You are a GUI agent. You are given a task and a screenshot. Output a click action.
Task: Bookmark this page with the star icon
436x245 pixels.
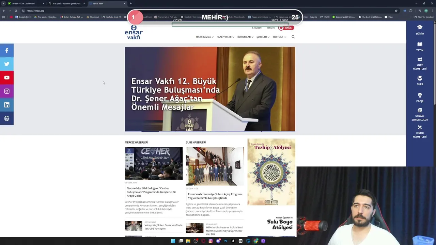tap(396, 11)
